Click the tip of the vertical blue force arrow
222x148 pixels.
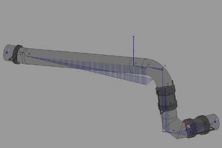[133, 37]
